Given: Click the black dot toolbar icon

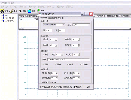Looking at the screenshot, I should [x=20, y=11].
